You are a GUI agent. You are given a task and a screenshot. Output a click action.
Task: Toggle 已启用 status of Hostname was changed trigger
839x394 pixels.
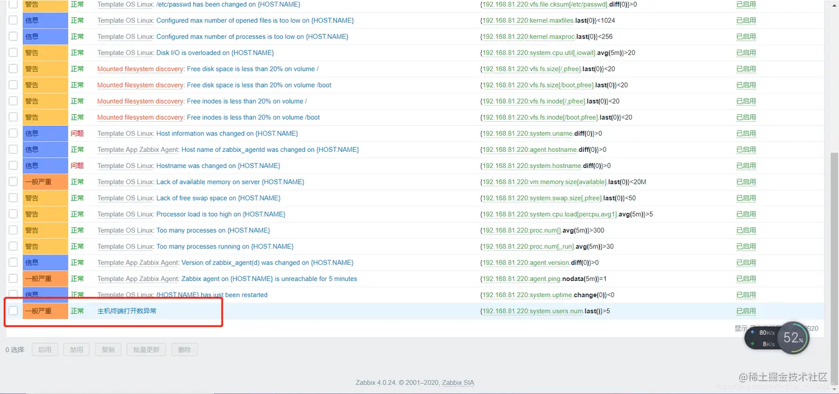(x=746, y=166)
